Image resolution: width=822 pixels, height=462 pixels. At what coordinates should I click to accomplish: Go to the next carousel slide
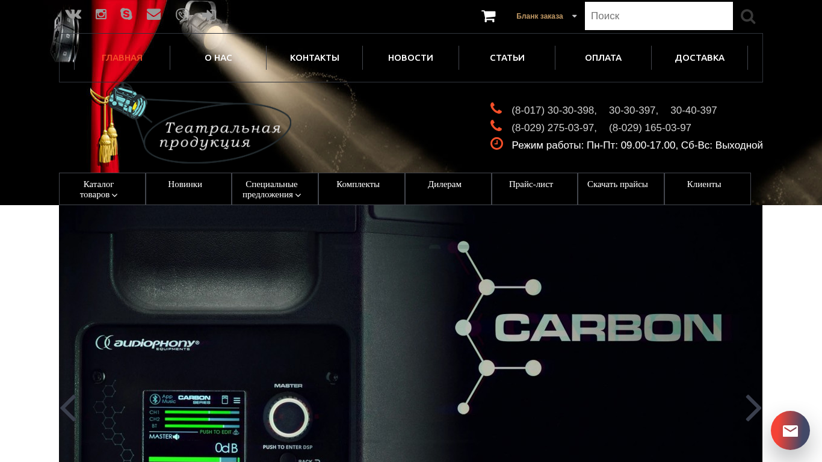(753, 408)
